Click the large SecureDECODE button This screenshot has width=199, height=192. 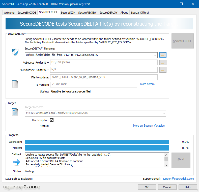click(x=183, y=41)
